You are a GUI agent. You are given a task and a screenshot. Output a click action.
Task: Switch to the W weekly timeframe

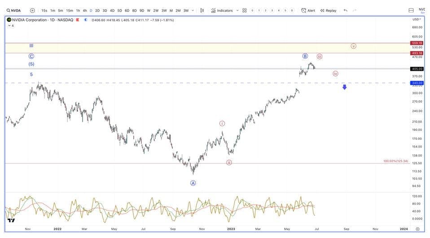(149, 10)
